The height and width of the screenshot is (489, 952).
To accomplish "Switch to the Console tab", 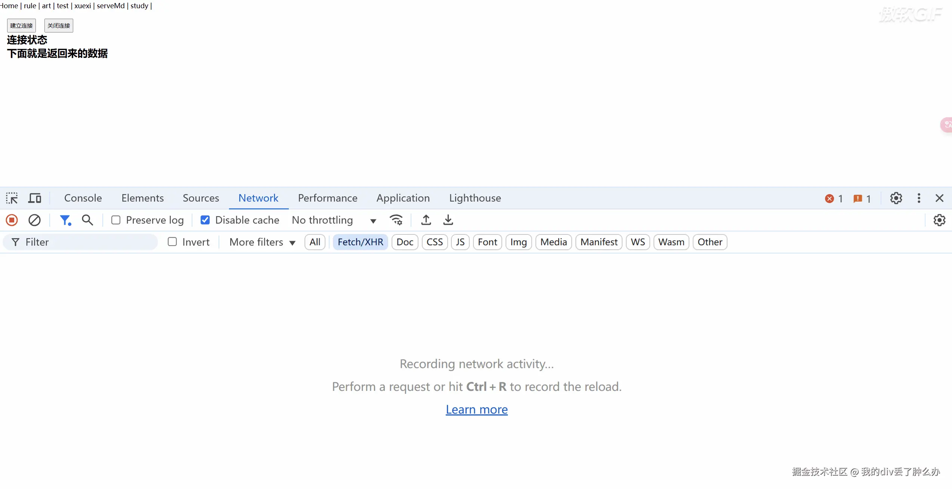I will pyautogui.click(x=83, y=198).
